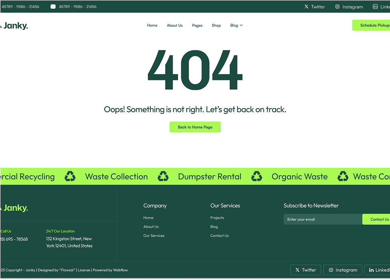This screenshot has height=280, width=390.
Task: Expand the Blog dropdown in the navigation
Action: tap(236, 25)
